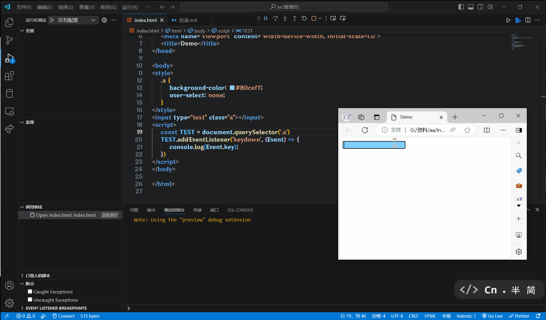
Task: Click Step Over in debug toolbar
Action: click(275, 18)
